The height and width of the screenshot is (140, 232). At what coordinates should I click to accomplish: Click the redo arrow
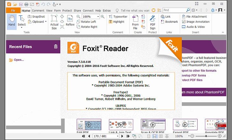(49, 4)
